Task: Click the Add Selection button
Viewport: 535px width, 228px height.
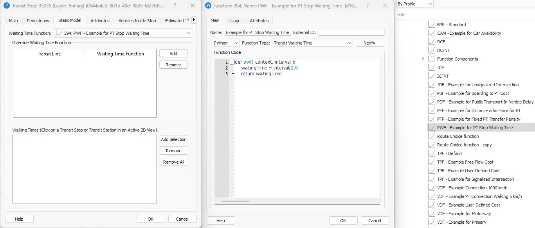Action: coord(174,139)
